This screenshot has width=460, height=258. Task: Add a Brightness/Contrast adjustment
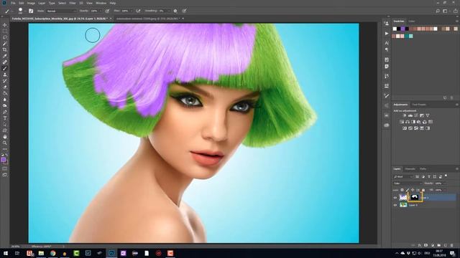pyautogui.click(x=404, y=115)
